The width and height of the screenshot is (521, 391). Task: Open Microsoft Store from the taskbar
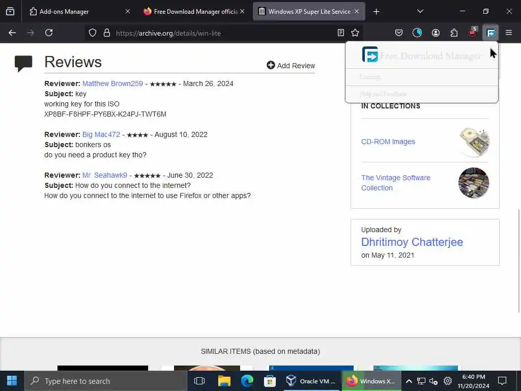point(270,381)
